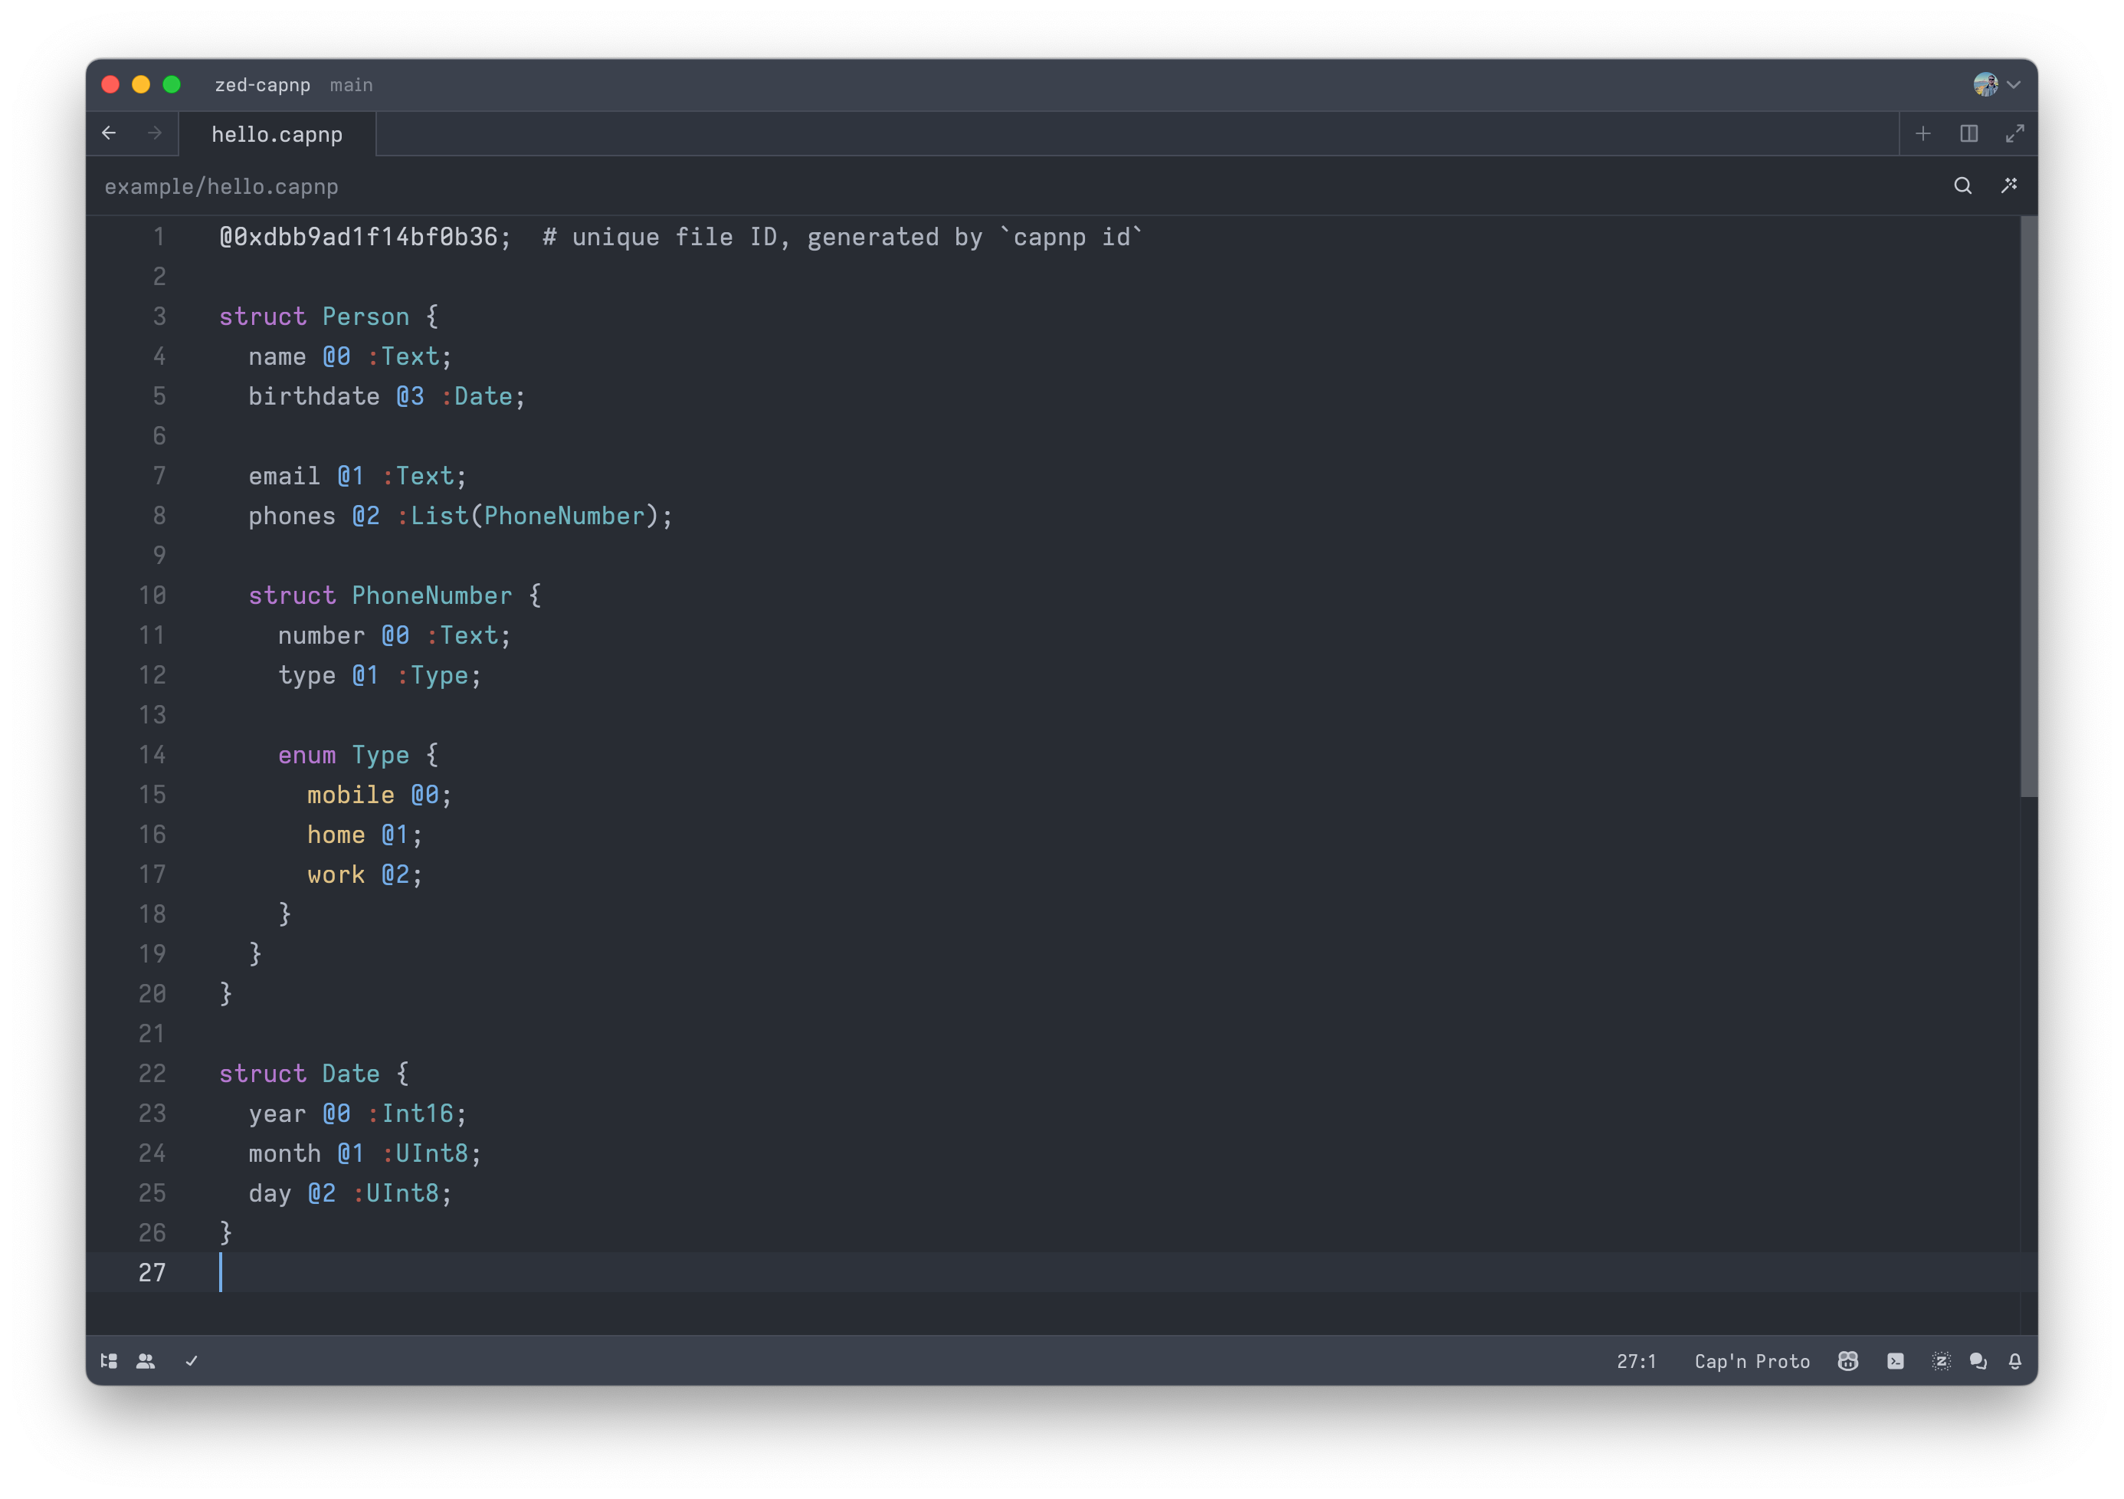Image resolution: width=2124 pixels, height=1499 pixels.
Task: Click 'birthdate' field on line 5
Action: click(313, 396)
